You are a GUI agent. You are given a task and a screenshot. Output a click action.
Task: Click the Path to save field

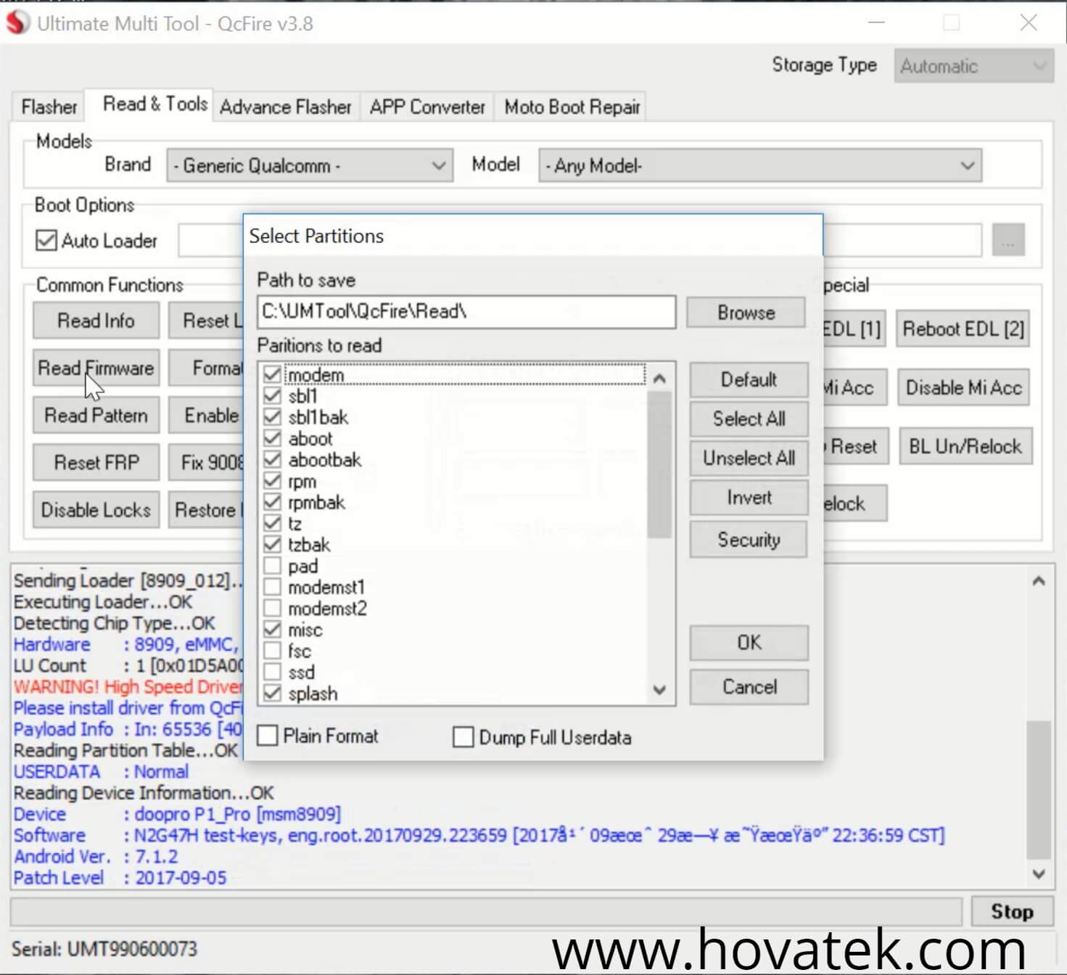tap(466, 311)
